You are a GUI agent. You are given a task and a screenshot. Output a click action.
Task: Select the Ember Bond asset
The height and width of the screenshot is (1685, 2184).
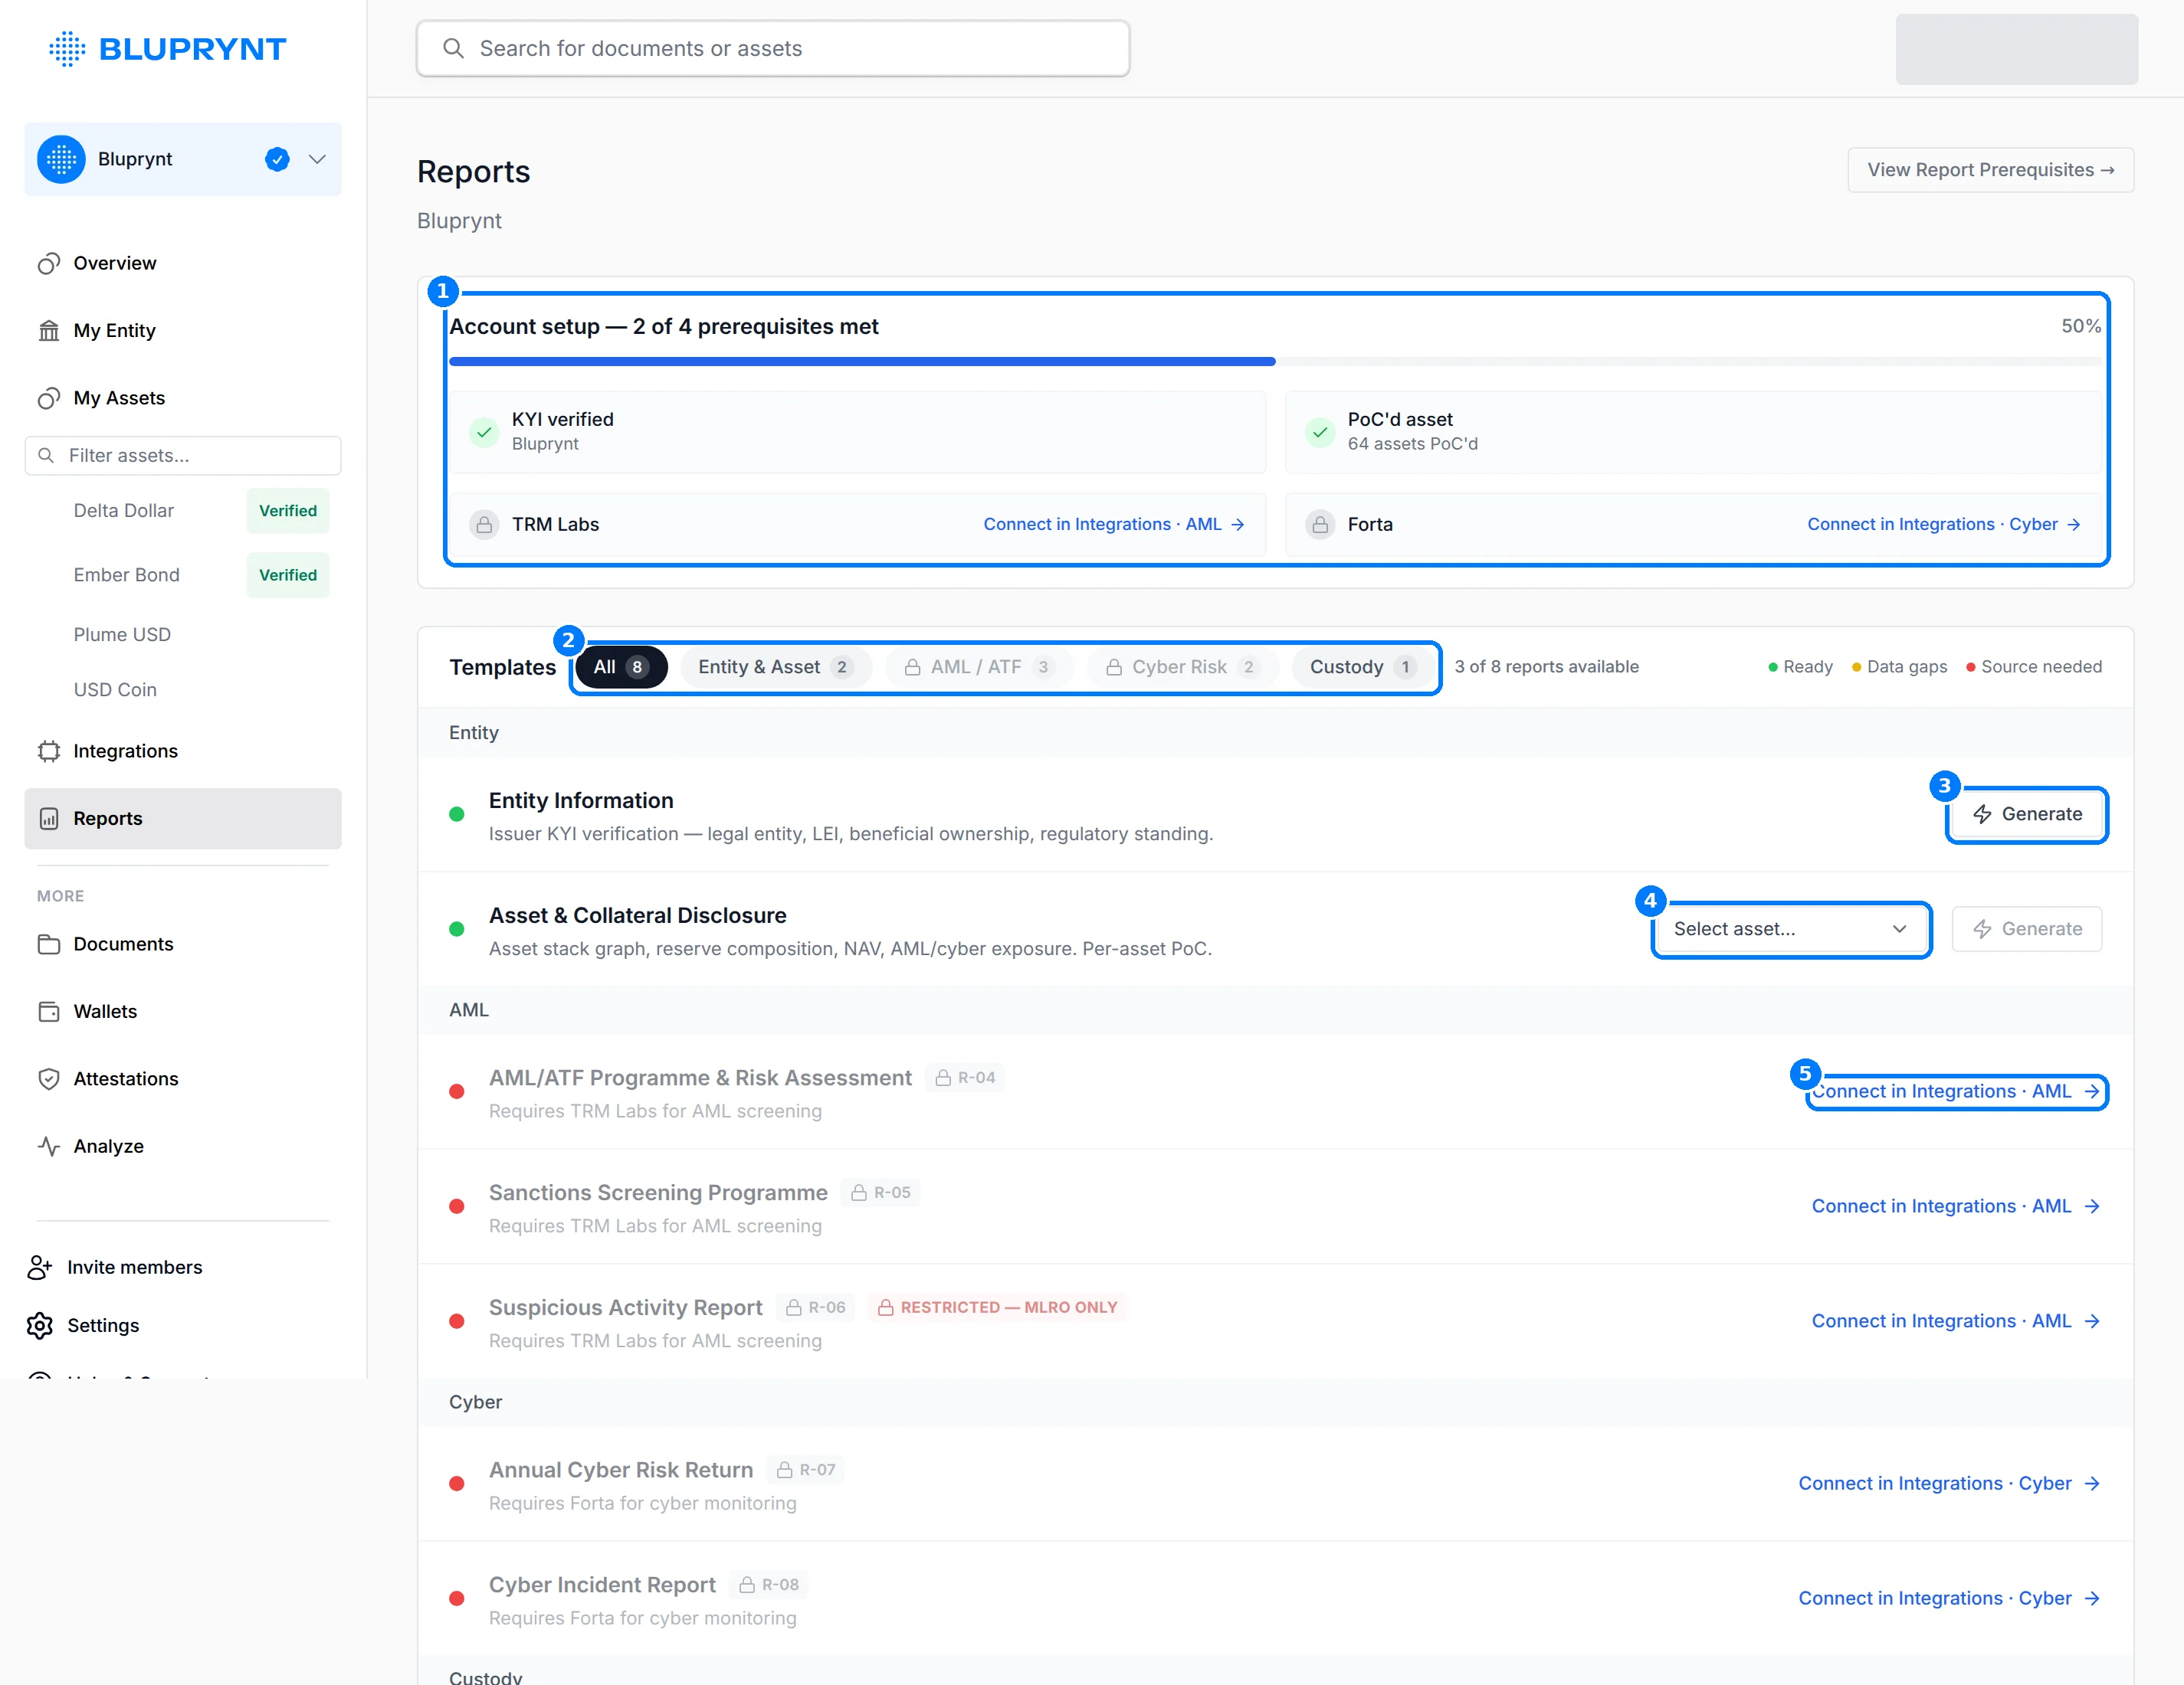click(127, 574)
